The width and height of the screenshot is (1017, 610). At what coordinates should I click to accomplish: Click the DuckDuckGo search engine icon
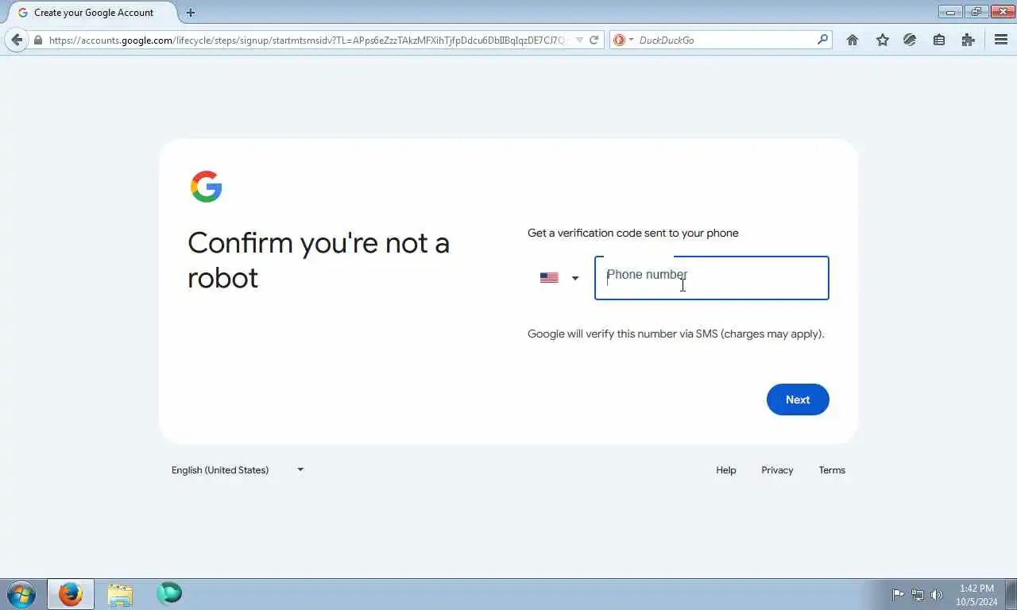coord(619,40)
